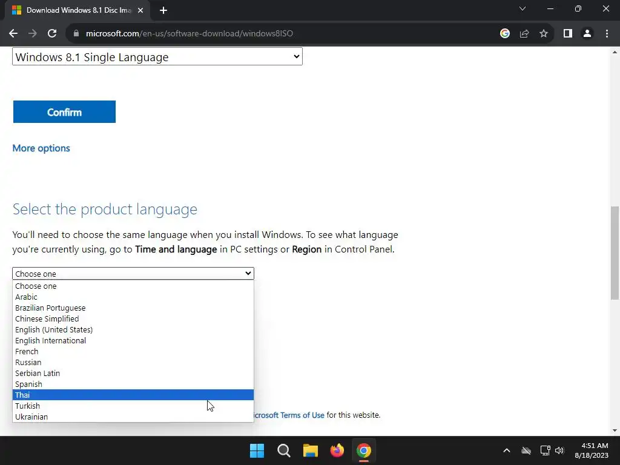Image resolution: width=620 pixels, height=465 pixels.
Task: Close the Download Windows 8.1 tab
Action: tap(140, 11)
